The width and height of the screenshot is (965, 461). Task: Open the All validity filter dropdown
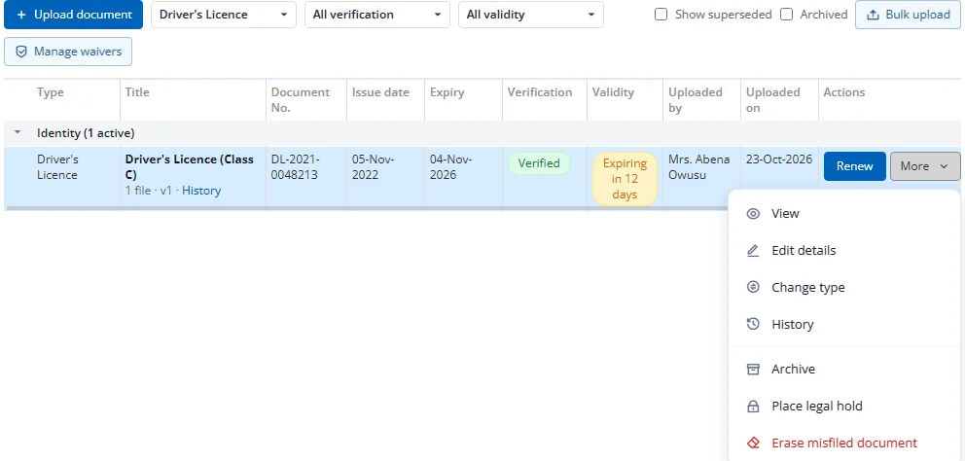pyautogui.click(x=531, y=15)
